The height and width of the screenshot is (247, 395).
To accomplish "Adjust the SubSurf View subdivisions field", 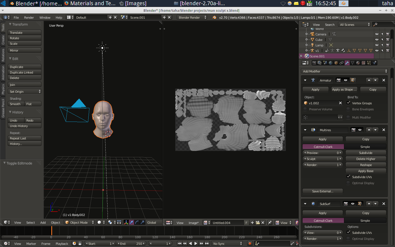I will (x=323, y=232).
